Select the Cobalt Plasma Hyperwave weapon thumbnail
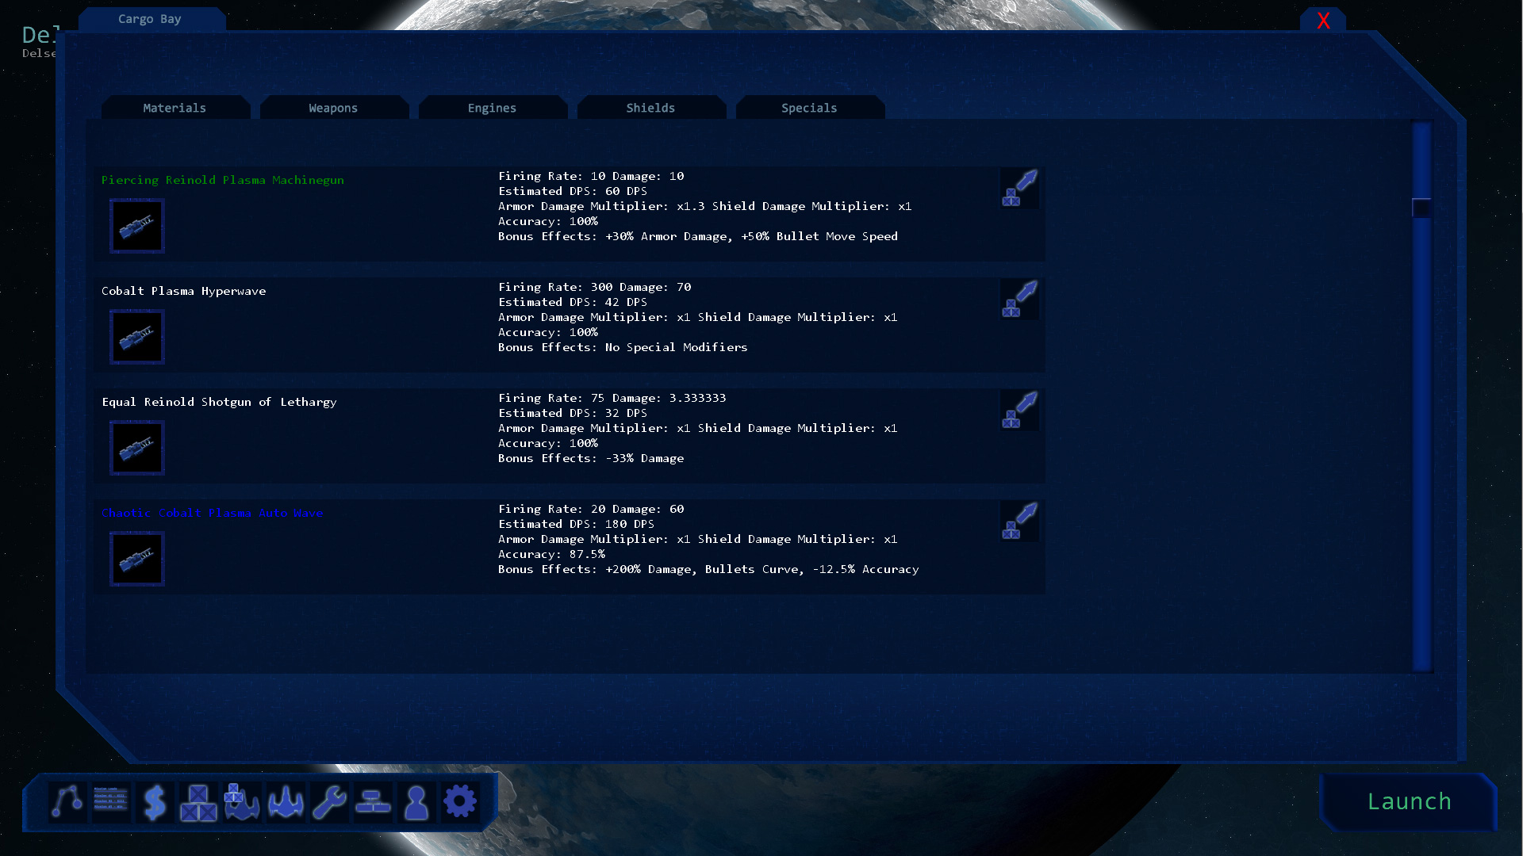Image resolution: width=1523 pixels, height=856 pixels. click(x=137, y=337)
